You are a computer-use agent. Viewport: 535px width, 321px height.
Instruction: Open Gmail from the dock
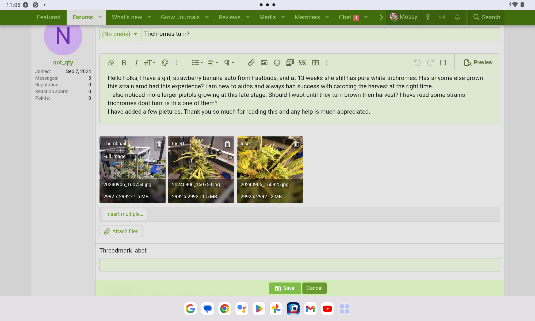click(x=310, y=309)
